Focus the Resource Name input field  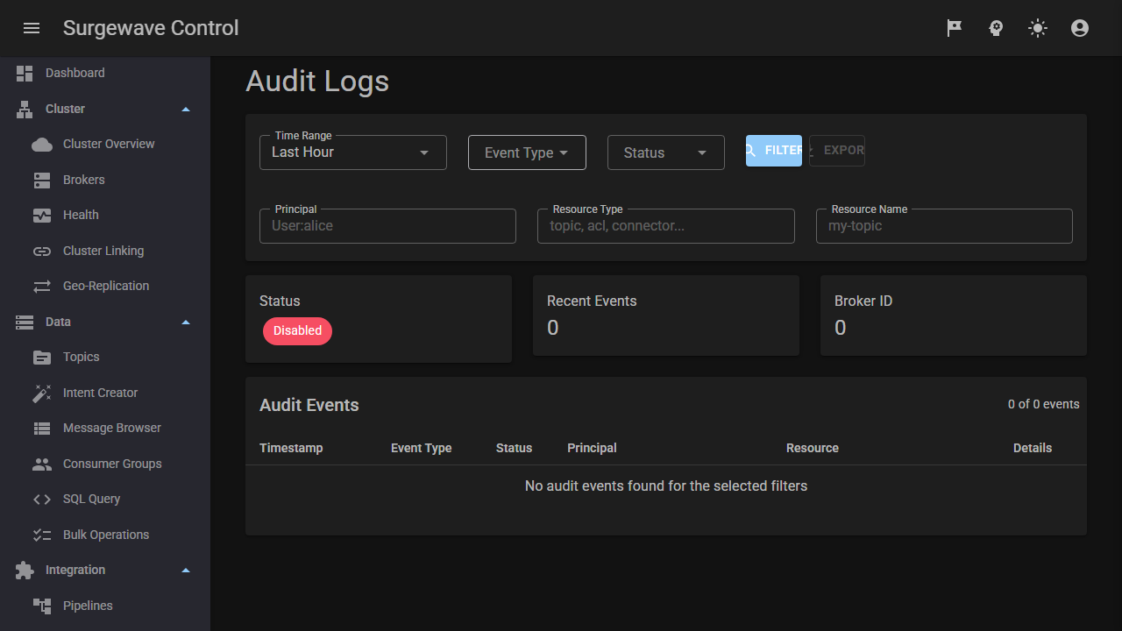(944, 226)
